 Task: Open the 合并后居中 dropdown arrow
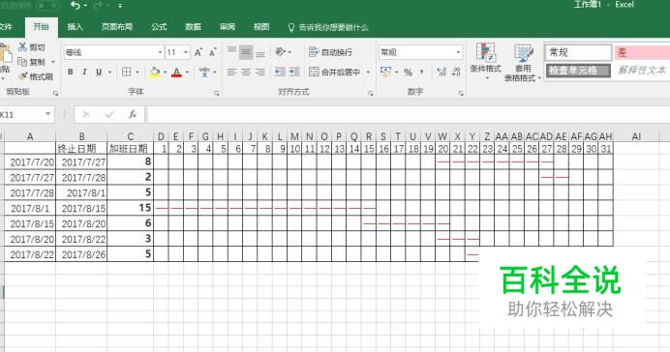[x=368, y=73]
